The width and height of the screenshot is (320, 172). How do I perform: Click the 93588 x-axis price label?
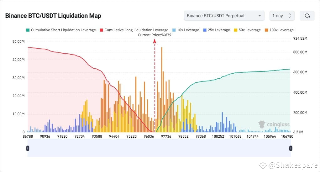point(97,136)
